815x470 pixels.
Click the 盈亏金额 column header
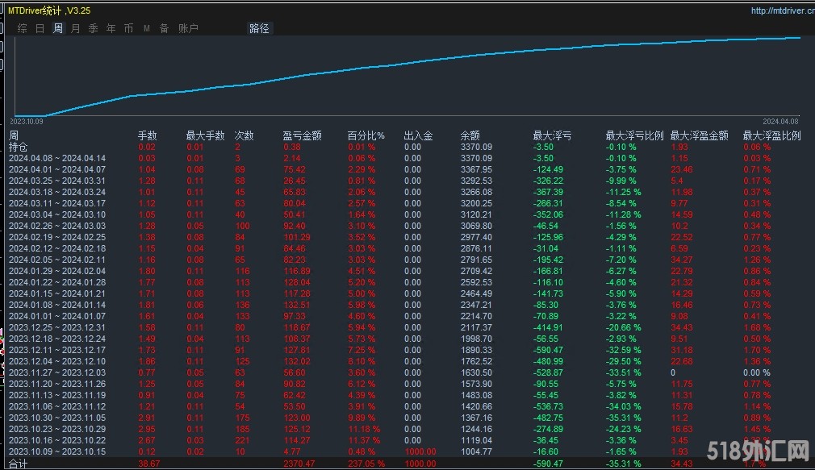tap(302, 135)
